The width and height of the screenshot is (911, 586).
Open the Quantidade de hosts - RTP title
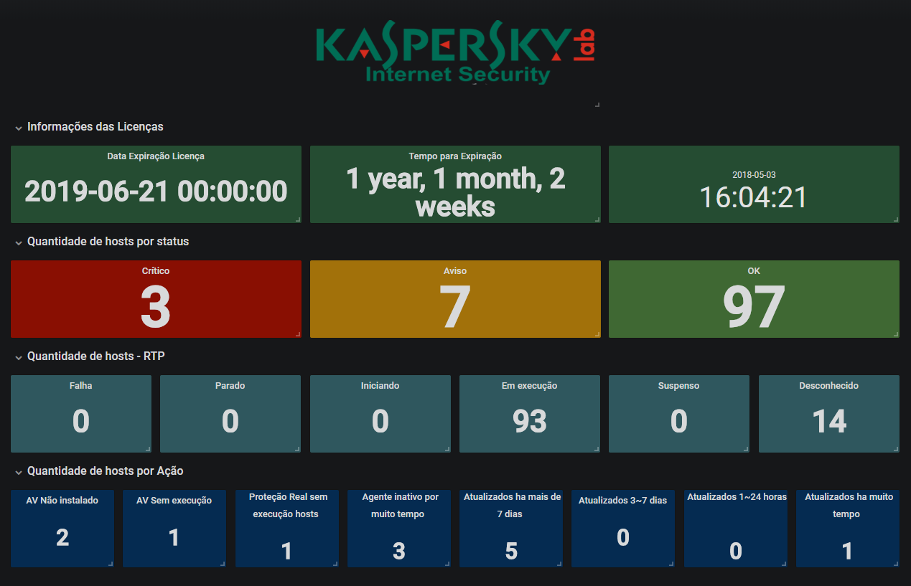(x=96, y=356)
